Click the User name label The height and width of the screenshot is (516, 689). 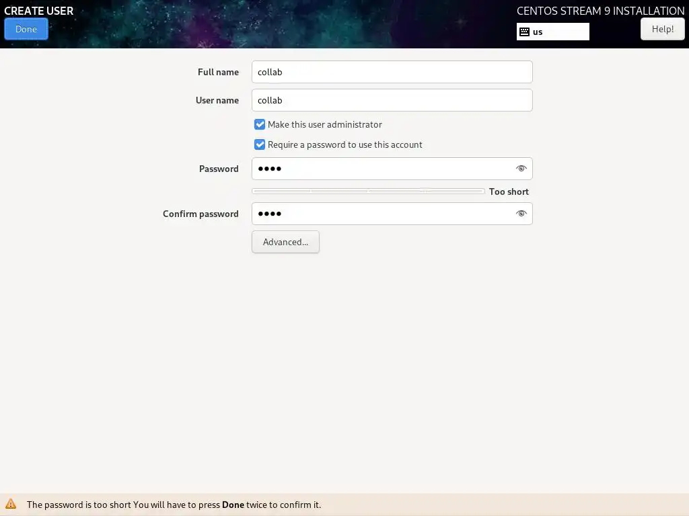click(x=217, y=100)
